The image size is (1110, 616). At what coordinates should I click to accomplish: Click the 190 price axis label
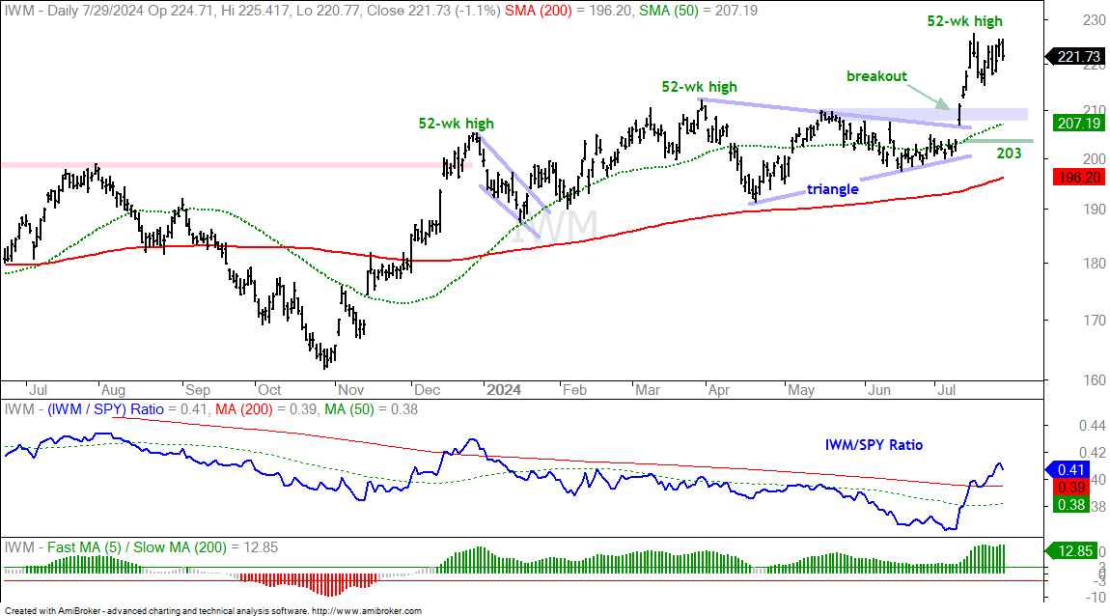(1093, 209)
